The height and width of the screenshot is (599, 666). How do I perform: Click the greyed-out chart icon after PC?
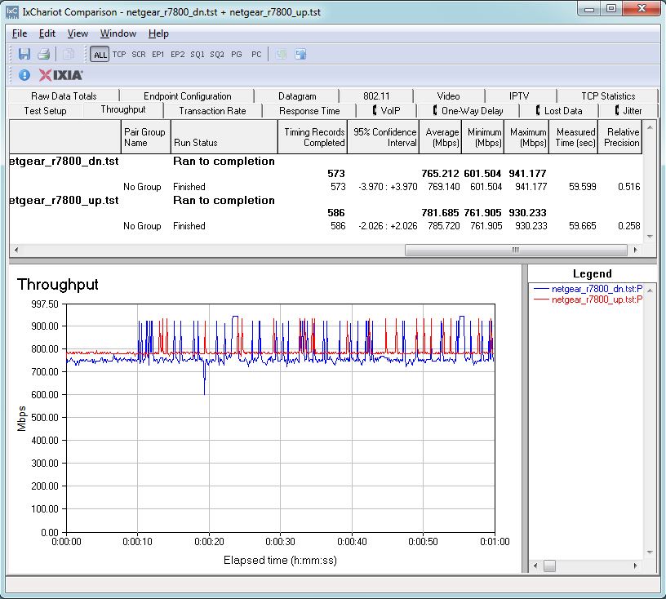point(281,54)
